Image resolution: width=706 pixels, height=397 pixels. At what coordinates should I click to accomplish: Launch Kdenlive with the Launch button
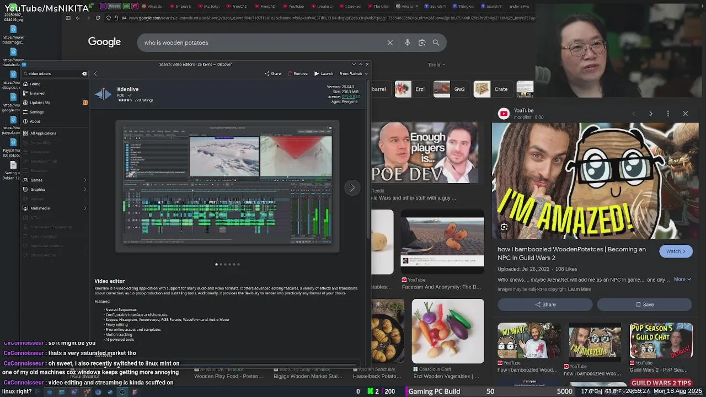pos(324,73)
